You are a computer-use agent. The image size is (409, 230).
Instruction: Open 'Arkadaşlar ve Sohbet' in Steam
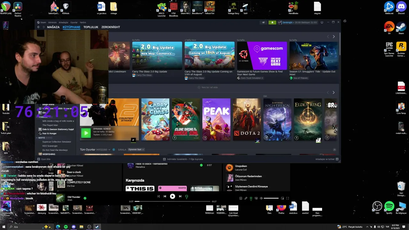327,159
